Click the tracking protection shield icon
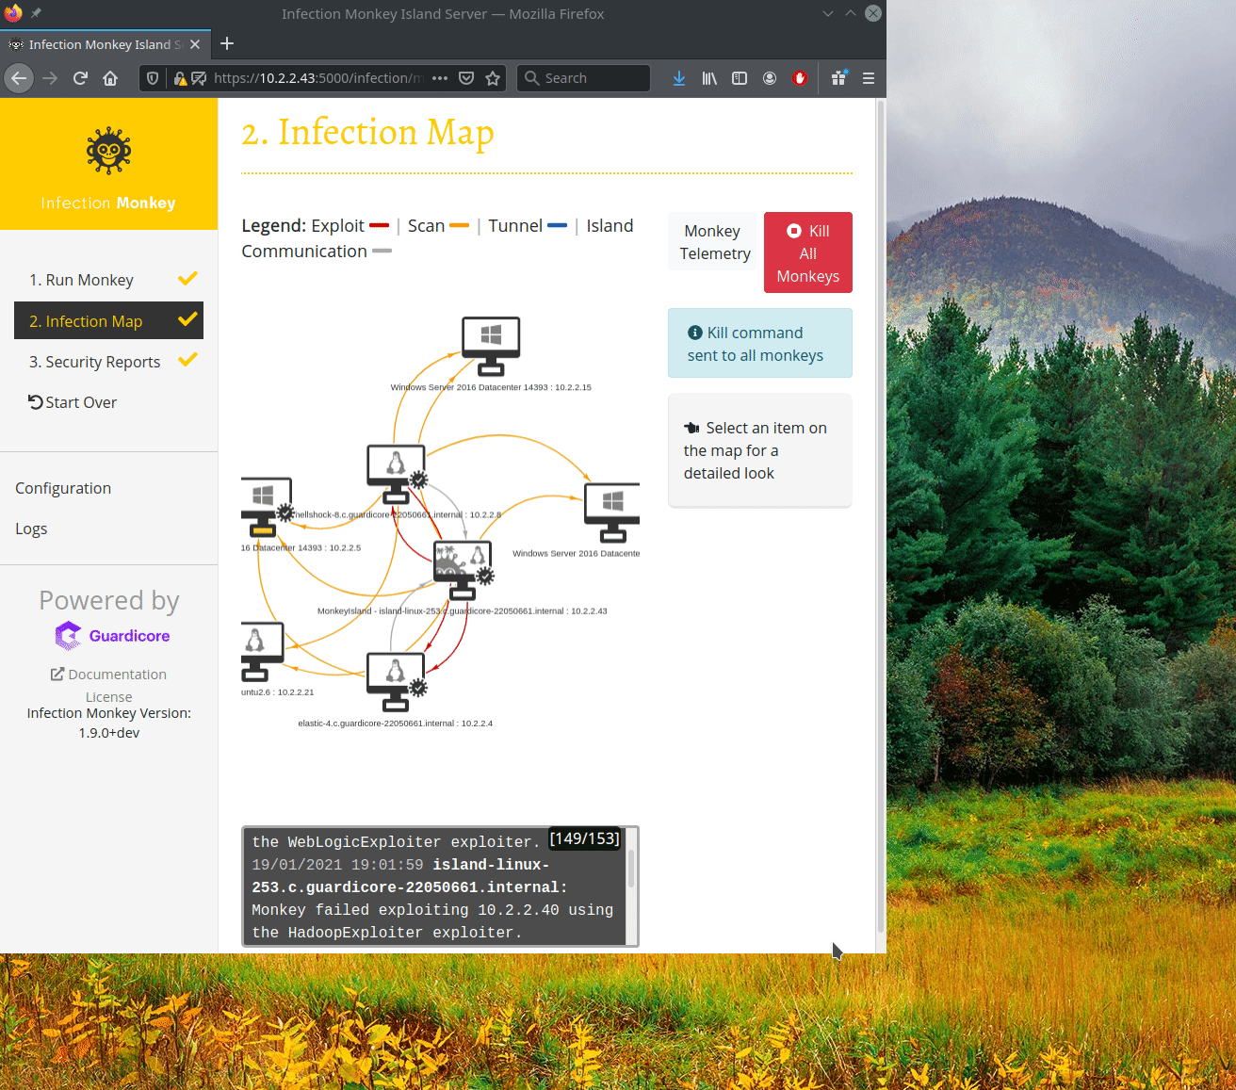The height and width of the screenshot is (1090, 1236). coord(153,78)
